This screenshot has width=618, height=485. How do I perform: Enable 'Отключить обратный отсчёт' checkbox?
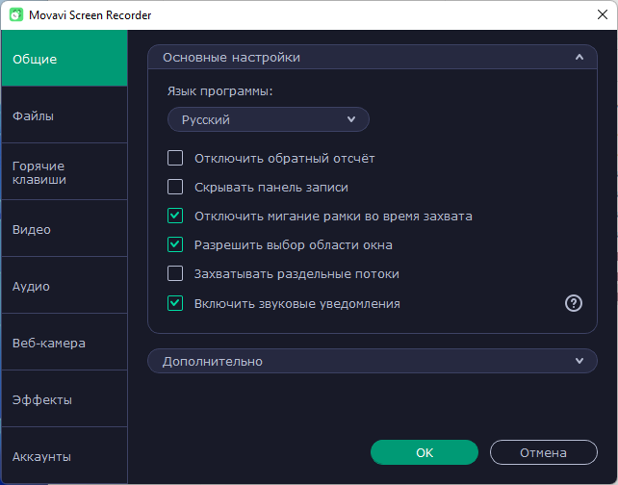pos(175,158)
